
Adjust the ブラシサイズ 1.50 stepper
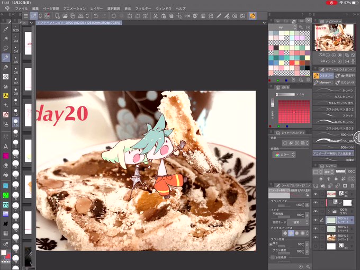point(303,205)
